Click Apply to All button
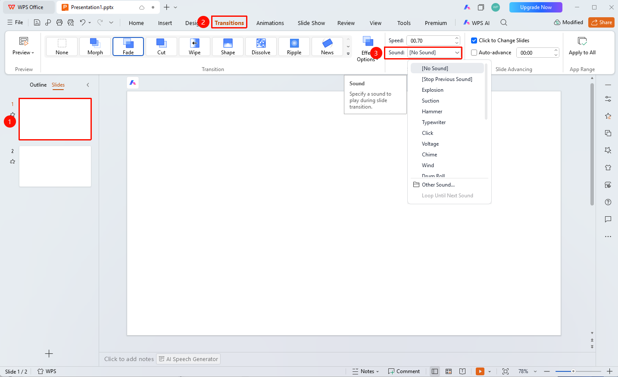The image size is (618, 377). click(x=582, y=47)
